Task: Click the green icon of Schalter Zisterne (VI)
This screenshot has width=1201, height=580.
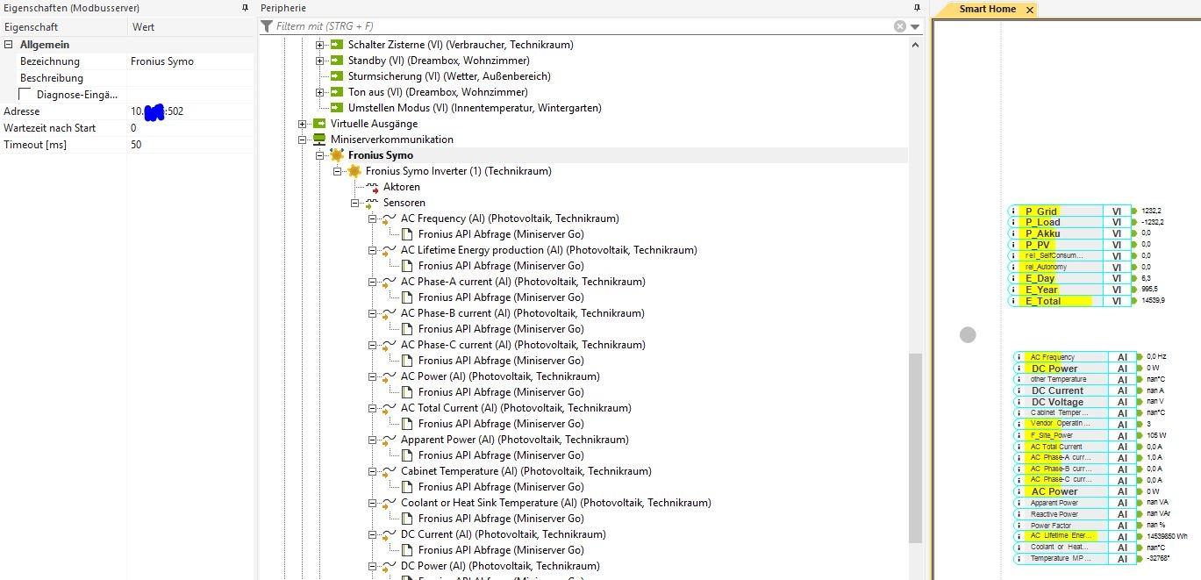Action: tap(337, 45)
